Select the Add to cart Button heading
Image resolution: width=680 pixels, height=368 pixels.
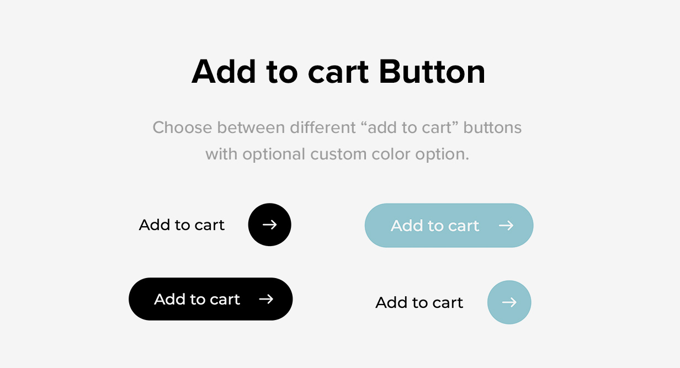(x=338, y=72)
